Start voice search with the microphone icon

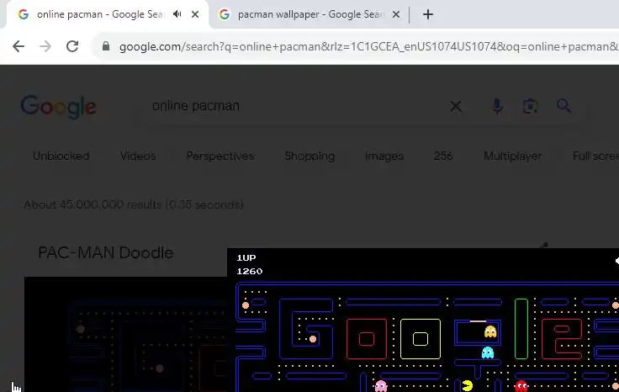pos(497,106)
